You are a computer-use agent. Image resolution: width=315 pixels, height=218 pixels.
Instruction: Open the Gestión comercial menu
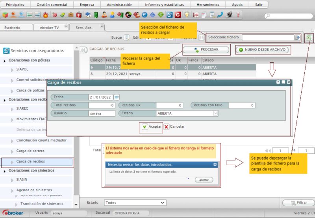(52, 5)
